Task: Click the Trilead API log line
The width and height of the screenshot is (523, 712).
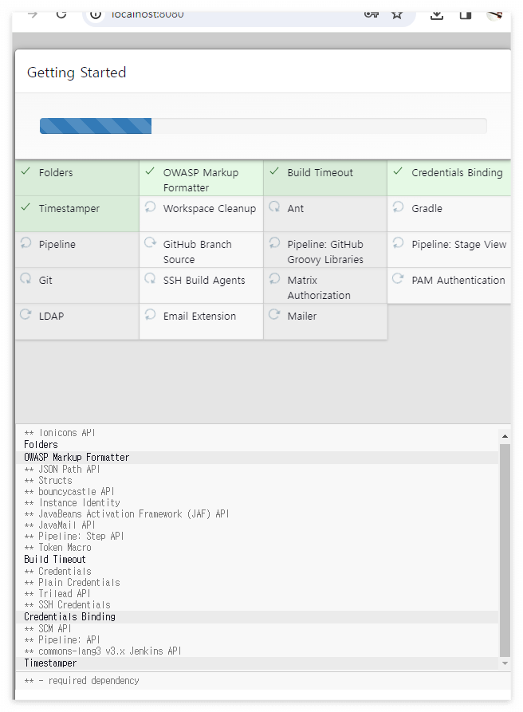Action: coord(57,593)
